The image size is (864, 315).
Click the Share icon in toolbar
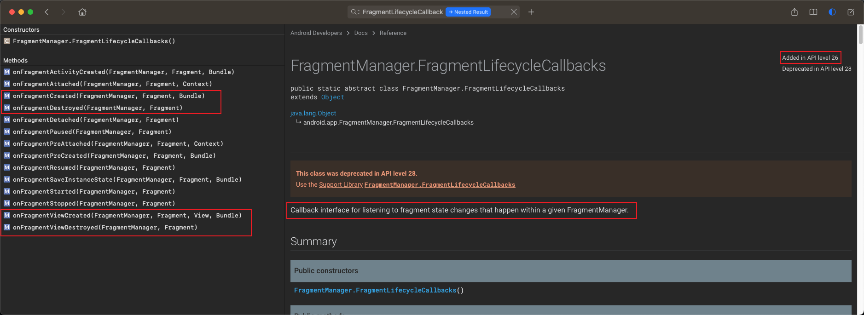point(794,12)
